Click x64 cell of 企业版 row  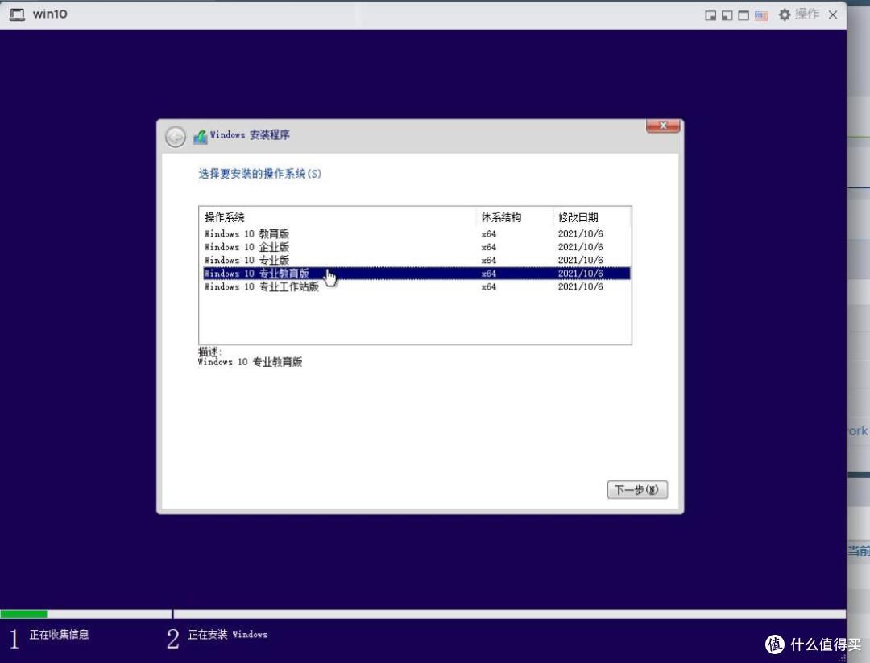489,247
